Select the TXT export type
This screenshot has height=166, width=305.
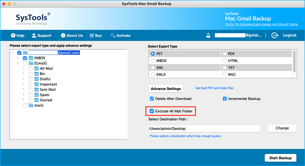(x=225, y=68)
